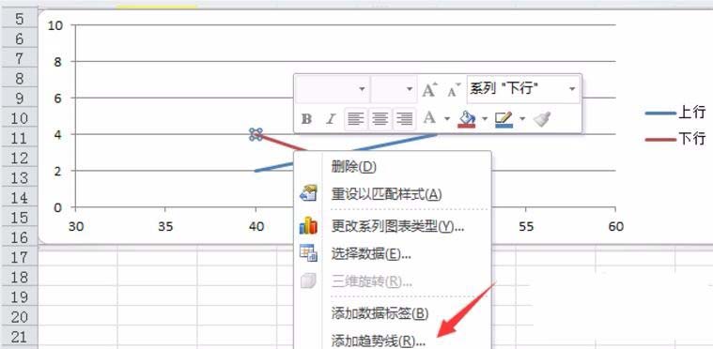The width and height of the screenshot is (713, 349).
Task: Align text left in mini toolbar
Action: point(356,119)
